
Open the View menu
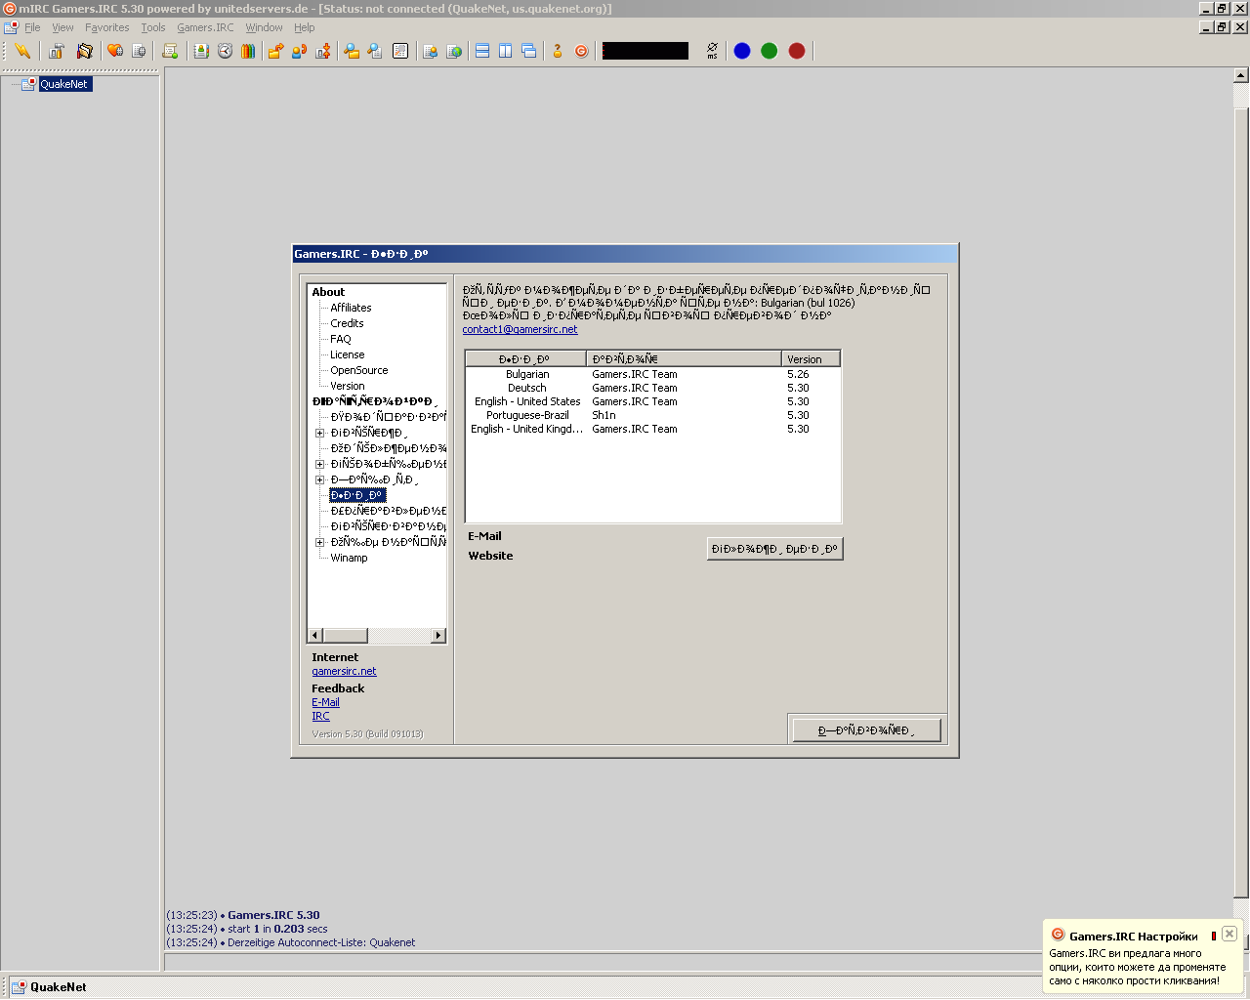pos(62,27)
